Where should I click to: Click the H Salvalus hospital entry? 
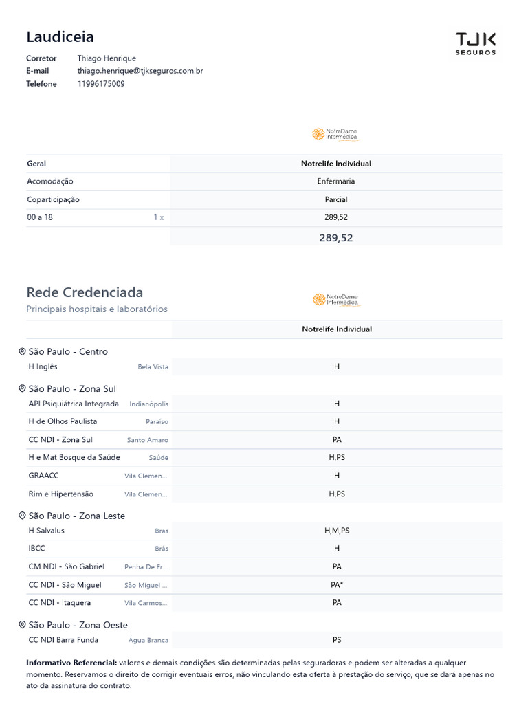pyautogui.click(x=47, y=531)
